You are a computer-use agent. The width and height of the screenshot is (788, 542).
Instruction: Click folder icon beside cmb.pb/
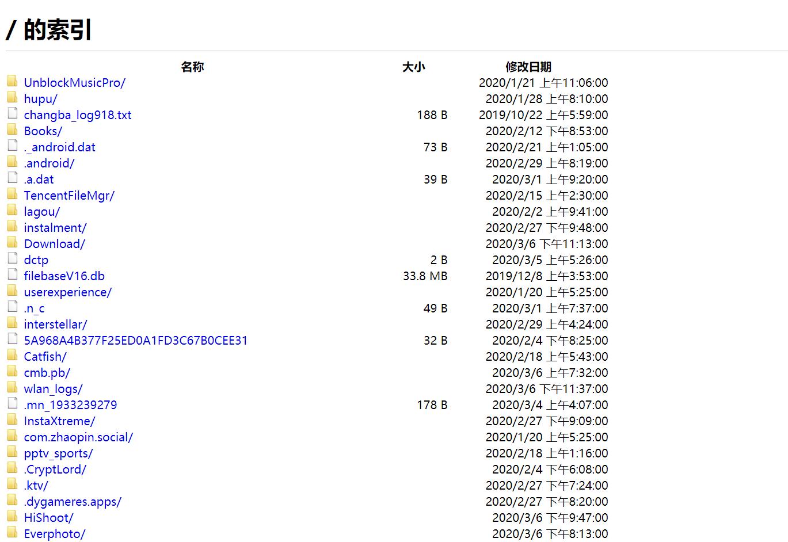(12, 371)
